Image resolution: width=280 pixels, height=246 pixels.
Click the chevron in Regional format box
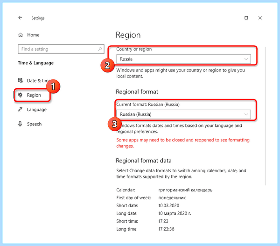(246, 114)
